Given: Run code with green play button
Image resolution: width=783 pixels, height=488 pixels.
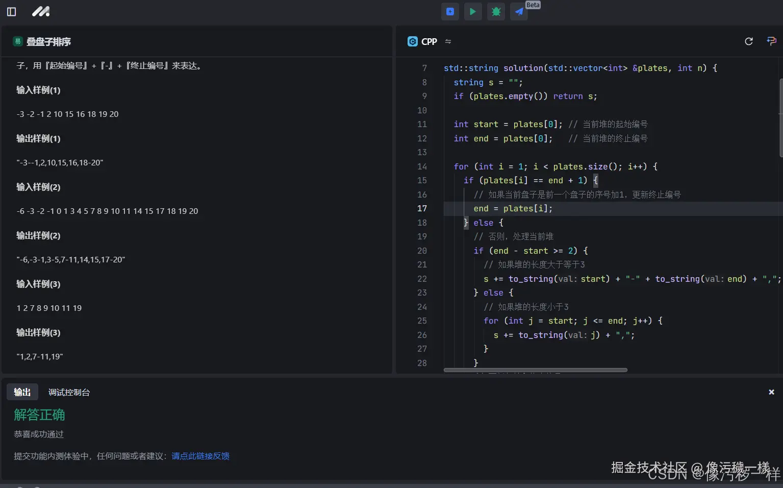Looking at the screenshot, I should point(473,11).
